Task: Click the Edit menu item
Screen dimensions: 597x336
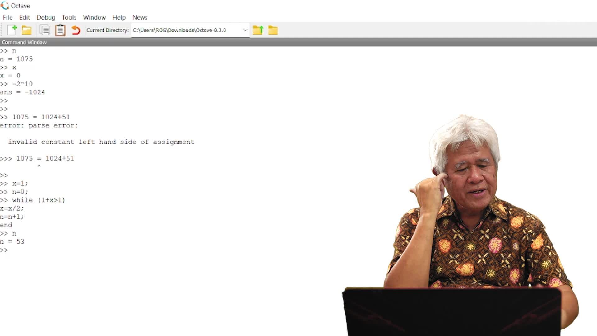Action: click(24, 17)
